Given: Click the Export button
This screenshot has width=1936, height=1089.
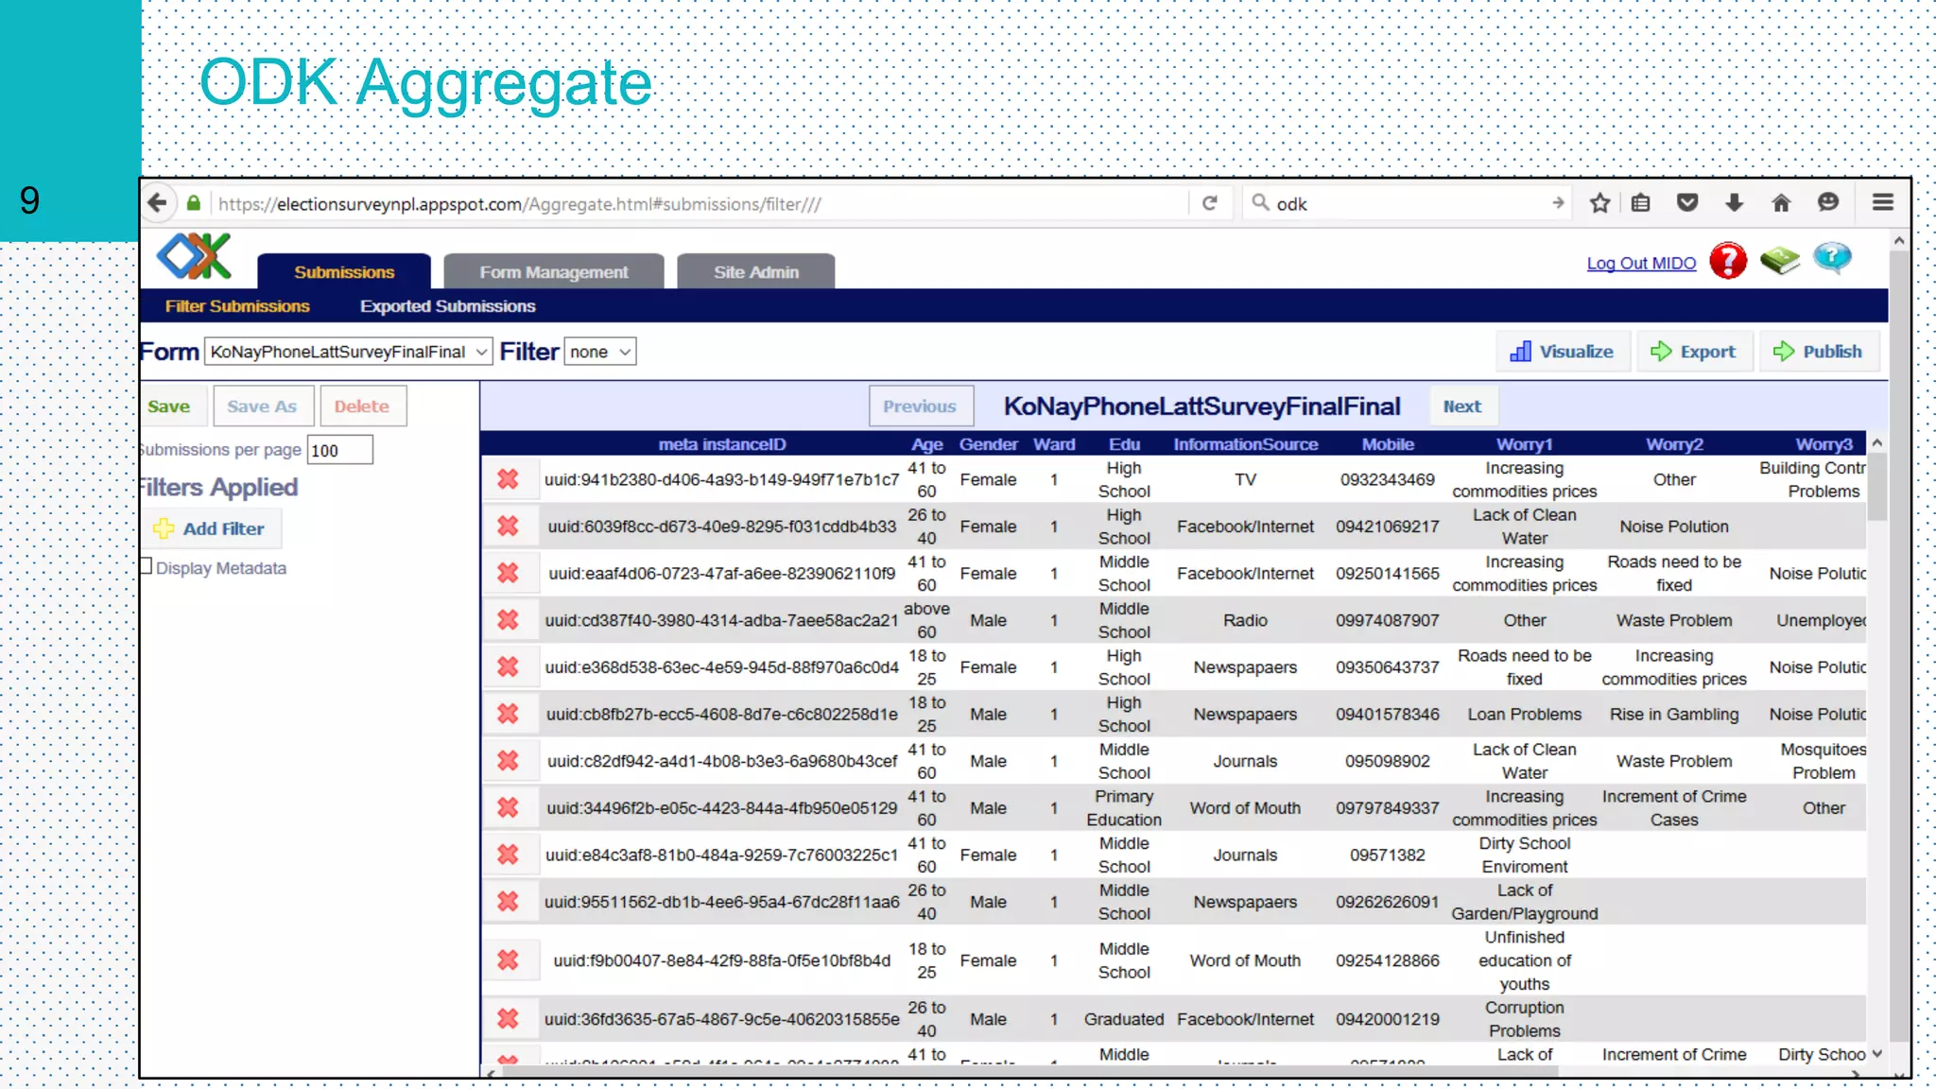Looking at the screenshot, I should 1694,352.
